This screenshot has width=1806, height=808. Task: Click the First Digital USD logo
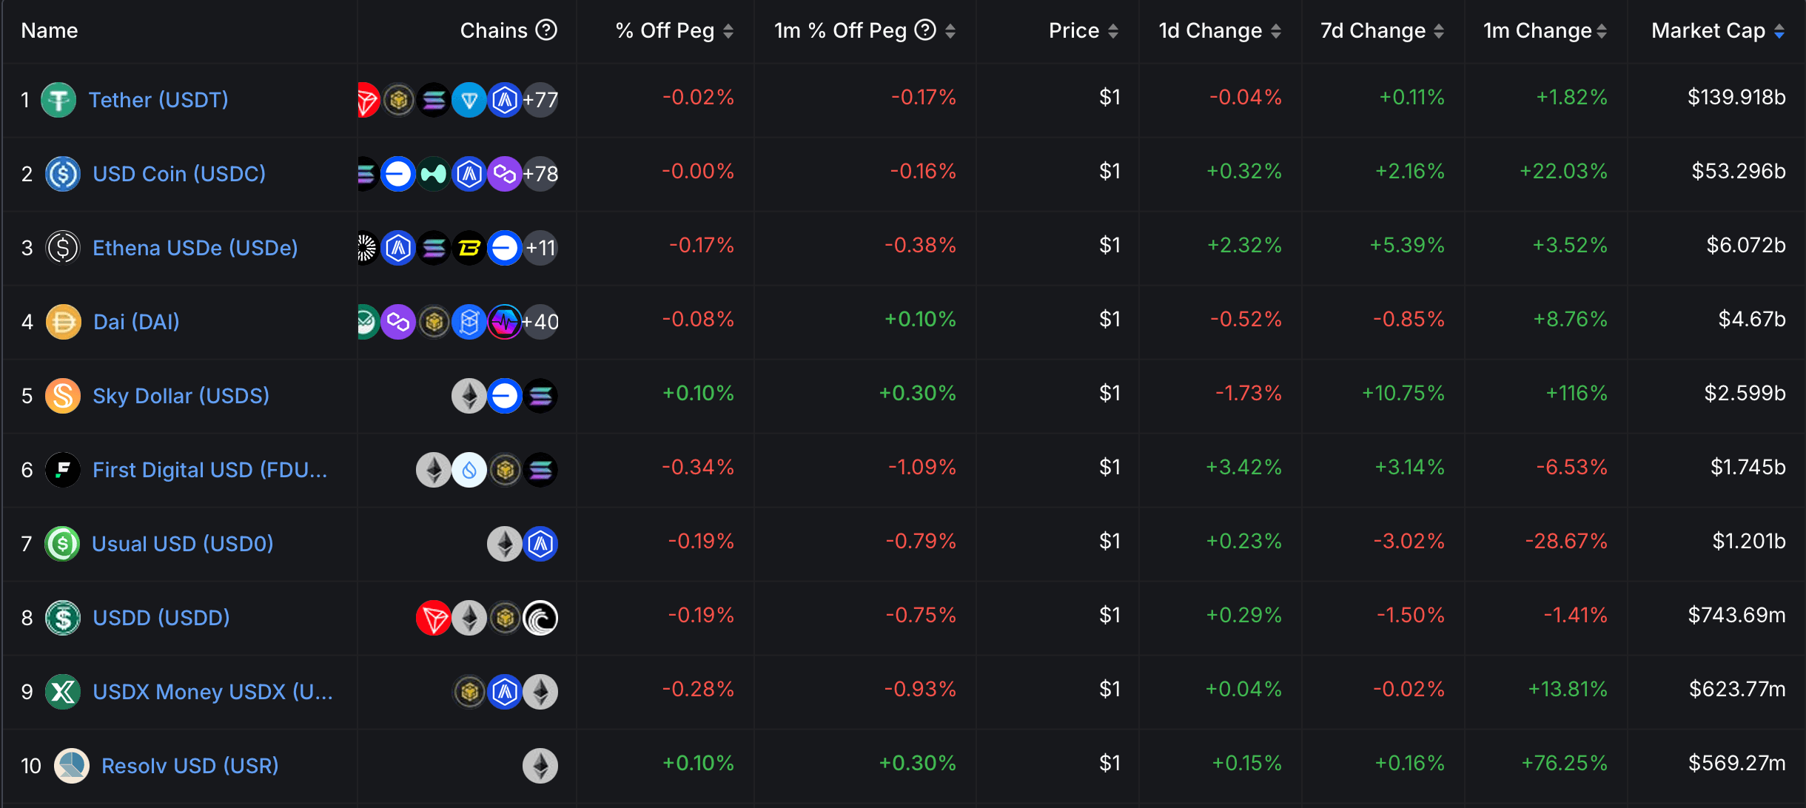pyautogui.click(x=63, y=470)
